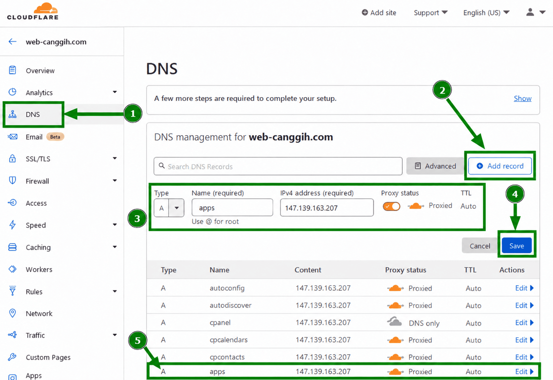The image size is (553, 380).
Task: Click the Caching drive icon
Action: click(12, 247)
